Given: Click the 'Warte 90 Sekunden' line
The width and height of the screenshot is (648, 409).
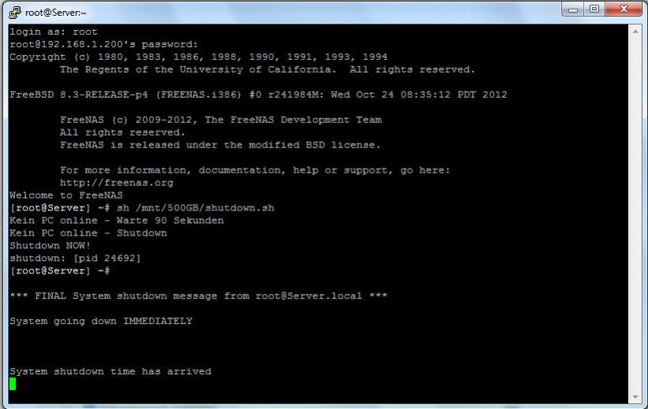Looking at the screenshot, I should [117, 221].
